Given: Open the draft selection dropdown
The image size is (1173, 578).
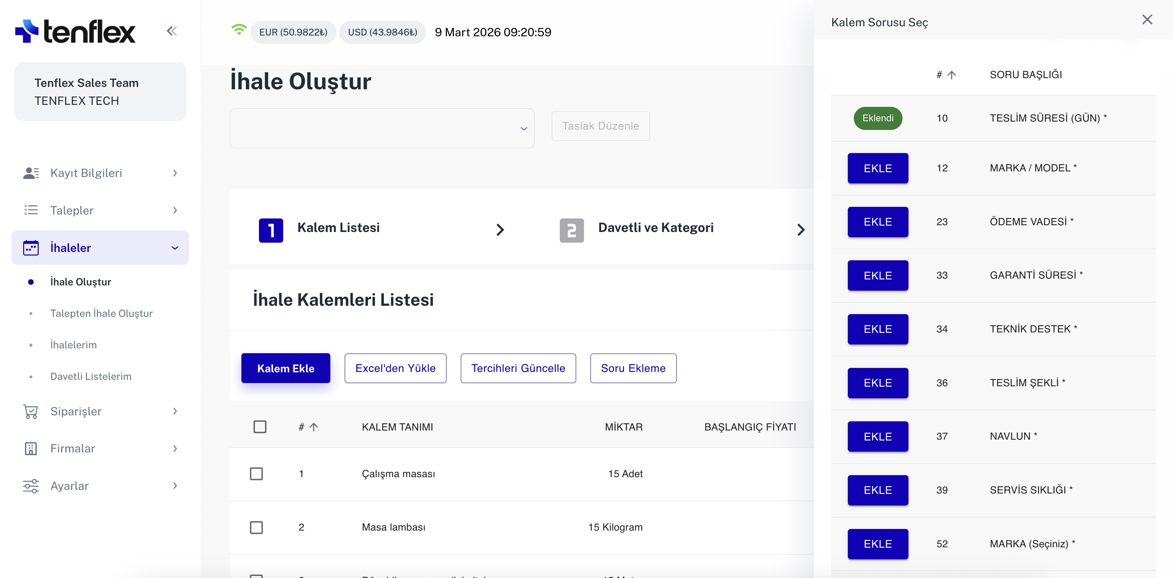Looking at the screenshot, I should click(x=382, y=128).
